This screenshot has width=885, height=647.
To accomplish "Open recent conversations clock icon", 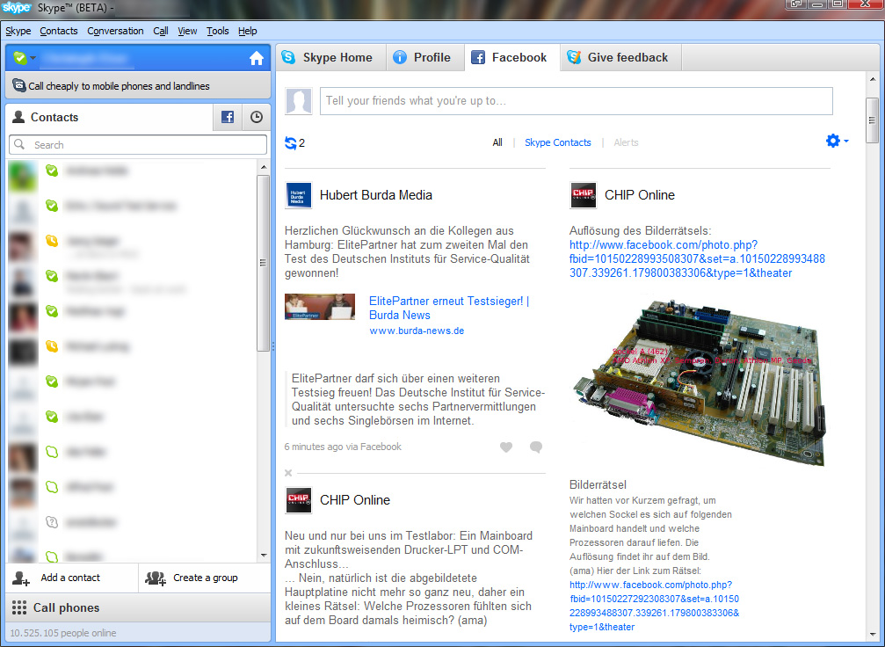I will pos(256,117).
